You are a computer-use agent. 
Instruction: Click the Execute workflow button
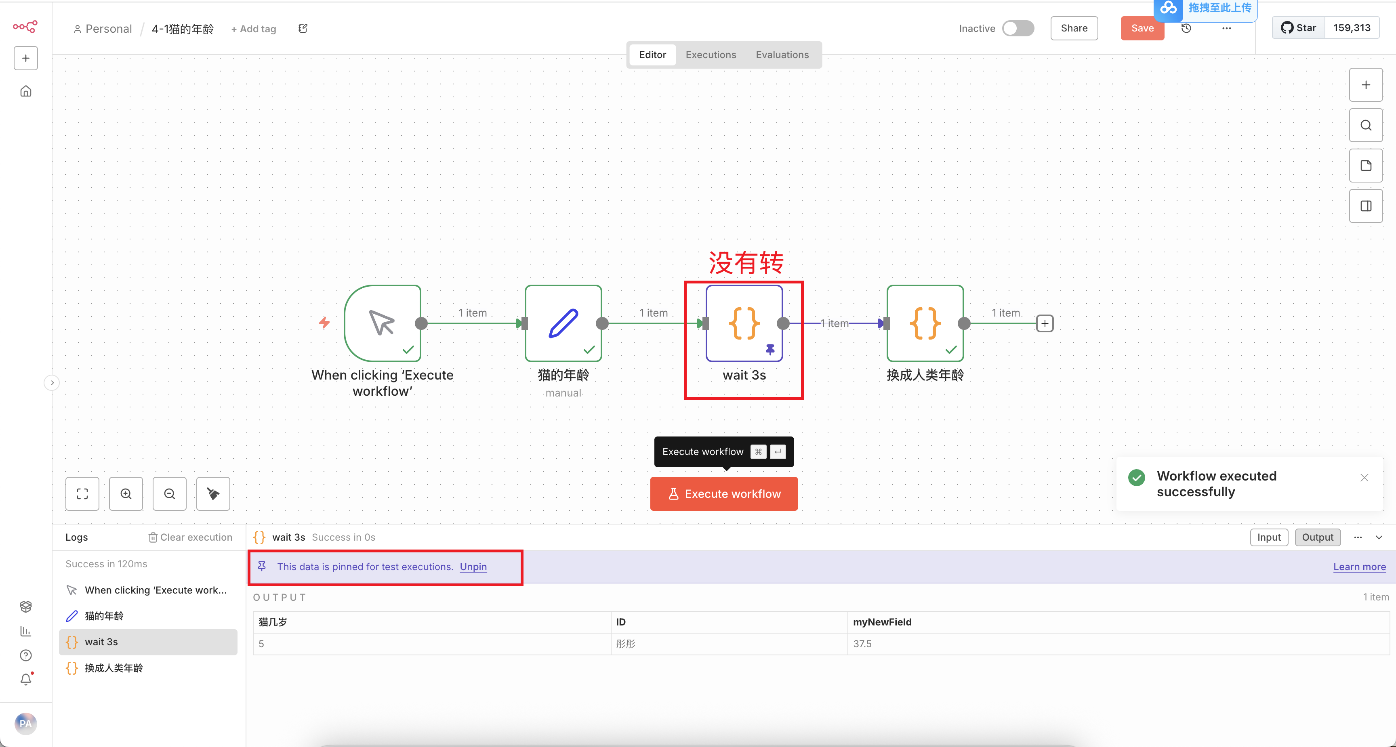pos(723,493)
